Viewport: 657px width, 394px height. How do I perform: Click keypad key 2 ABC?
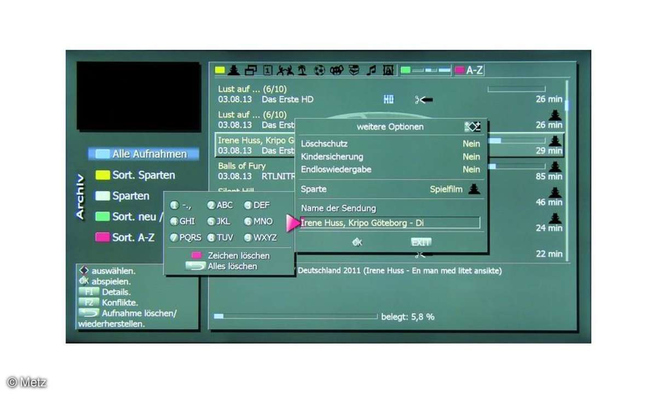[220, 205]
